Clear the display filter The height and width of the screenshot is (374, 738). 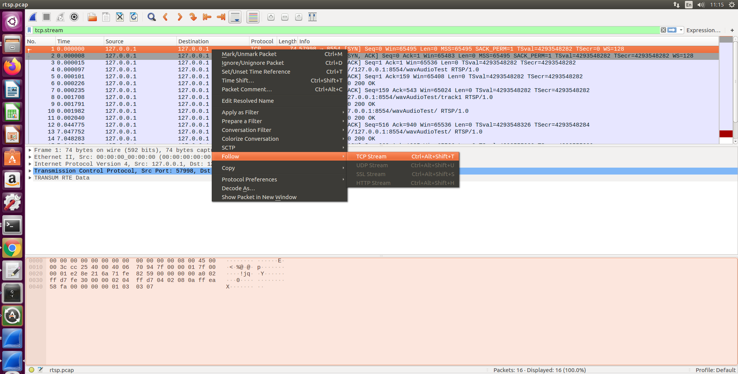(x=663, y=30)
